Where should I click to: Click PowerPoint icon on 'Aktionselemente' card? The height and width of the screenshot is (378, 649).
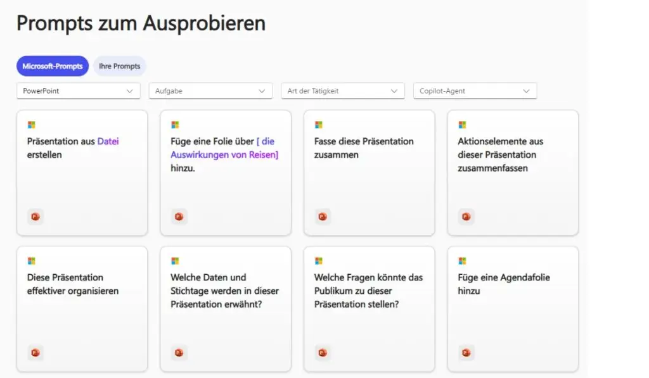pos(466,217)
